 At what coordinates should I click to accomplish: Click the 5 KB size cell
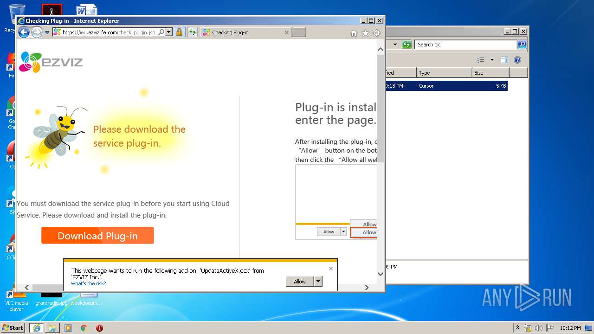click(501, 86)
